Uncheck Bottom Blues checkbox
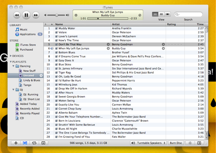 click(x=57, y=53)
